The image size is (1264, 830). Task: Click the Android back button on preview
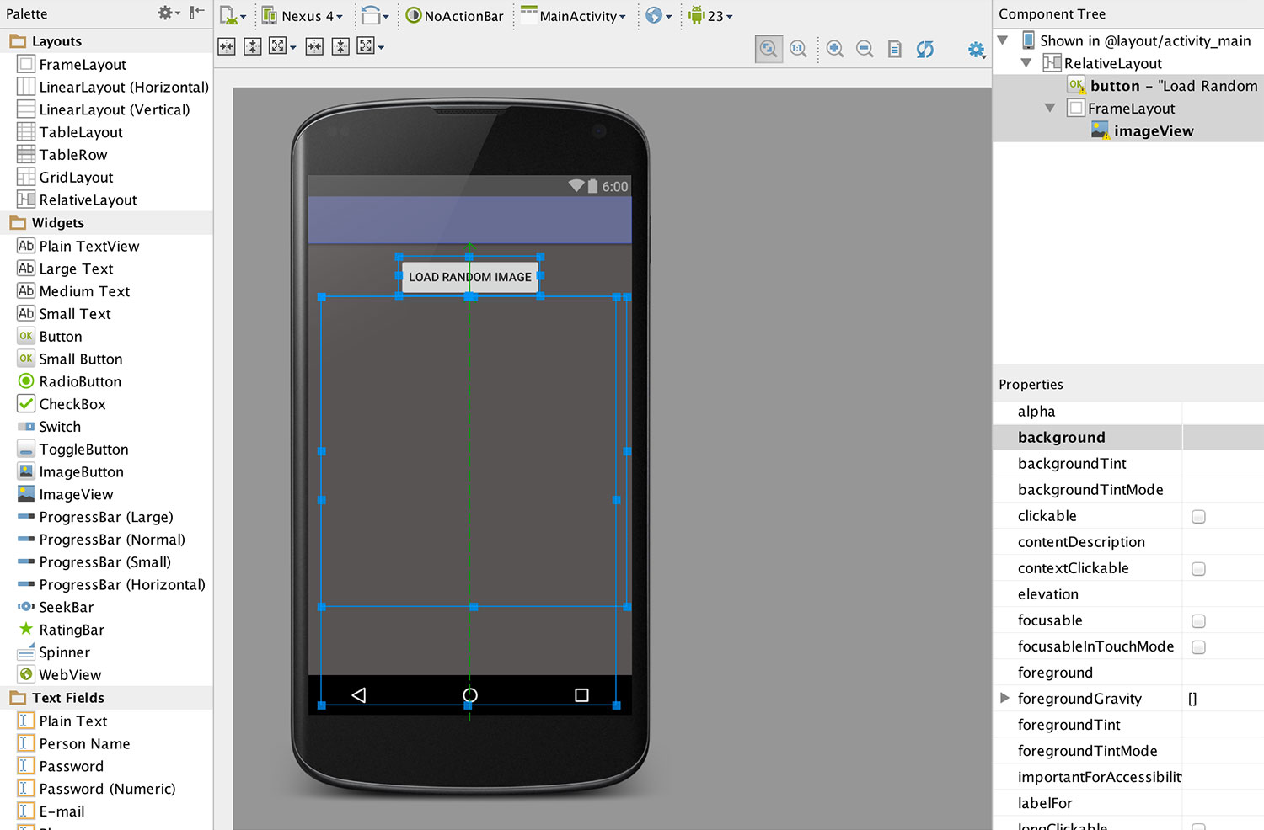point(359,695)
